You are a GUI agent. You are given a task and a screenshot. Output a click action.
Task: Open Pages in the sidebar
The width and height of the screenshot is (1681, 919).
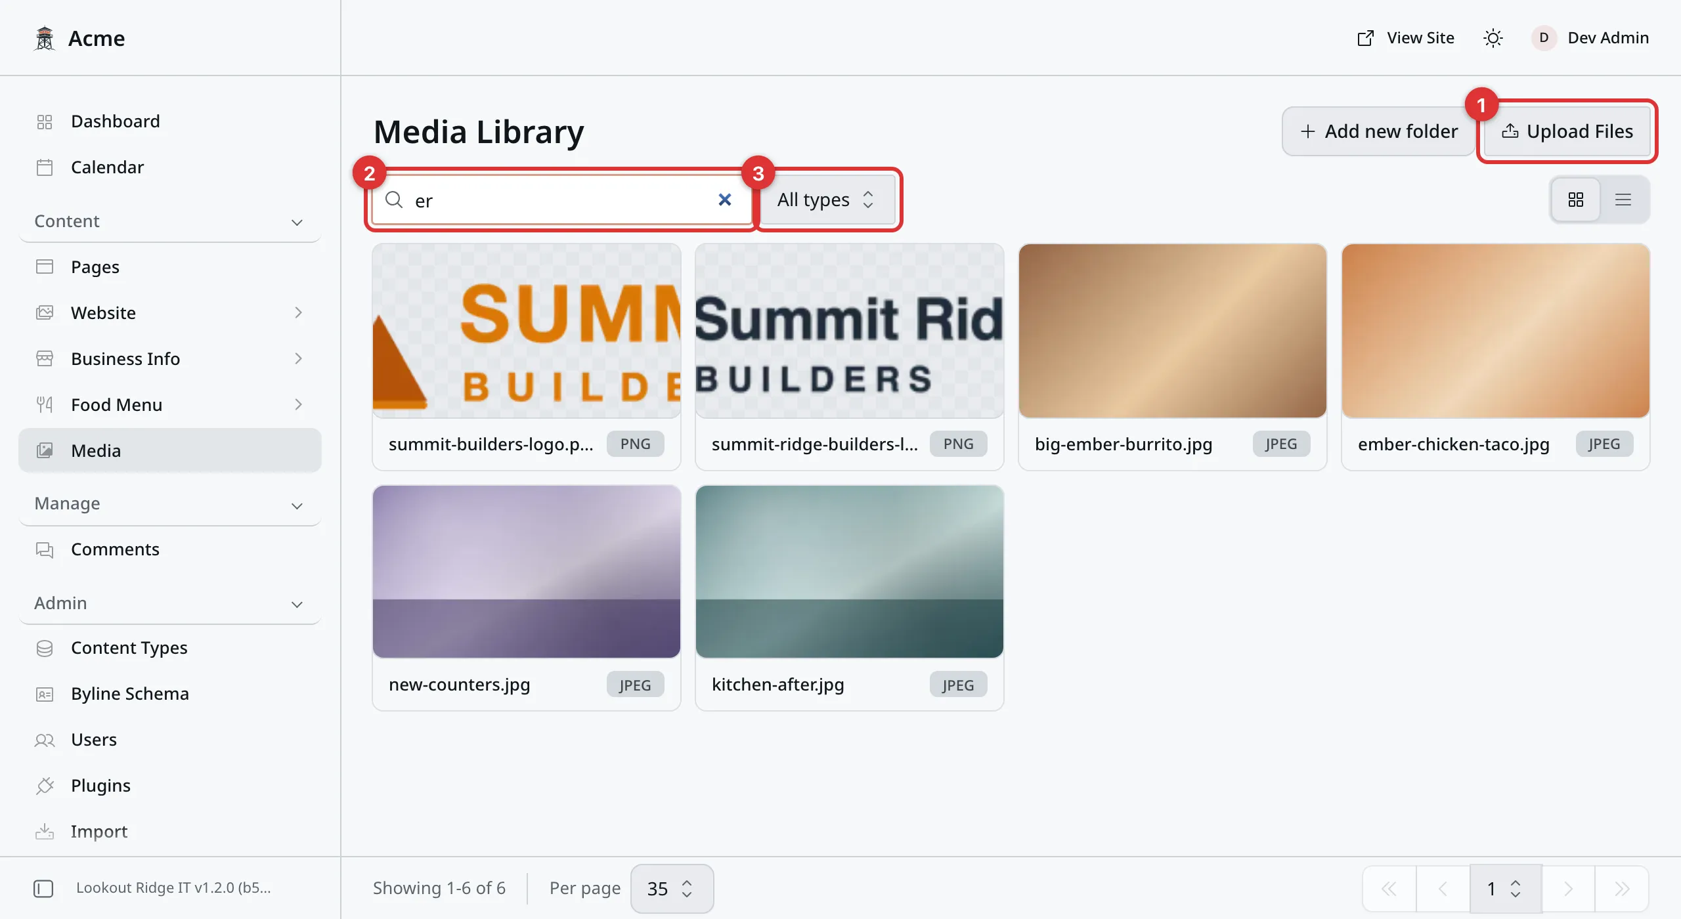click(x=169, y=267)
